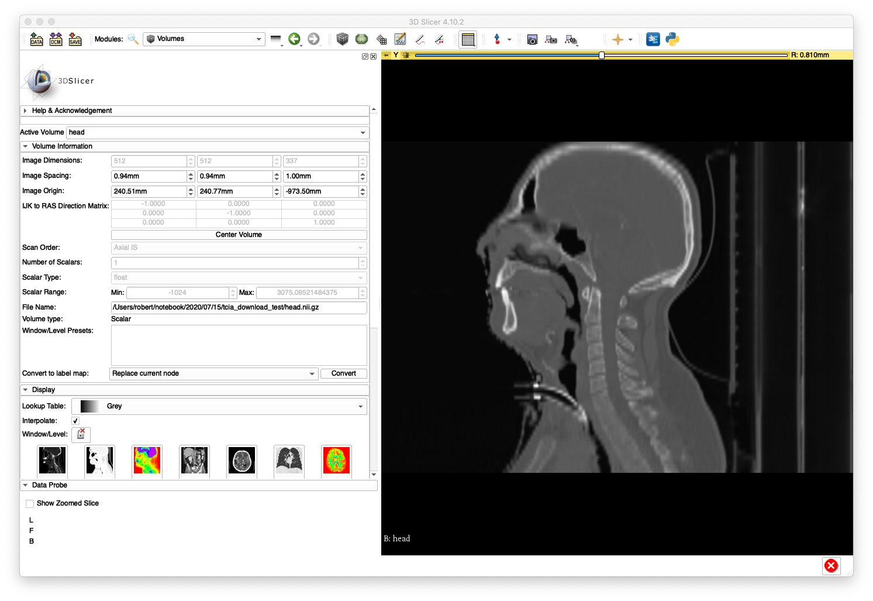Open the Python Interactor

672,39
